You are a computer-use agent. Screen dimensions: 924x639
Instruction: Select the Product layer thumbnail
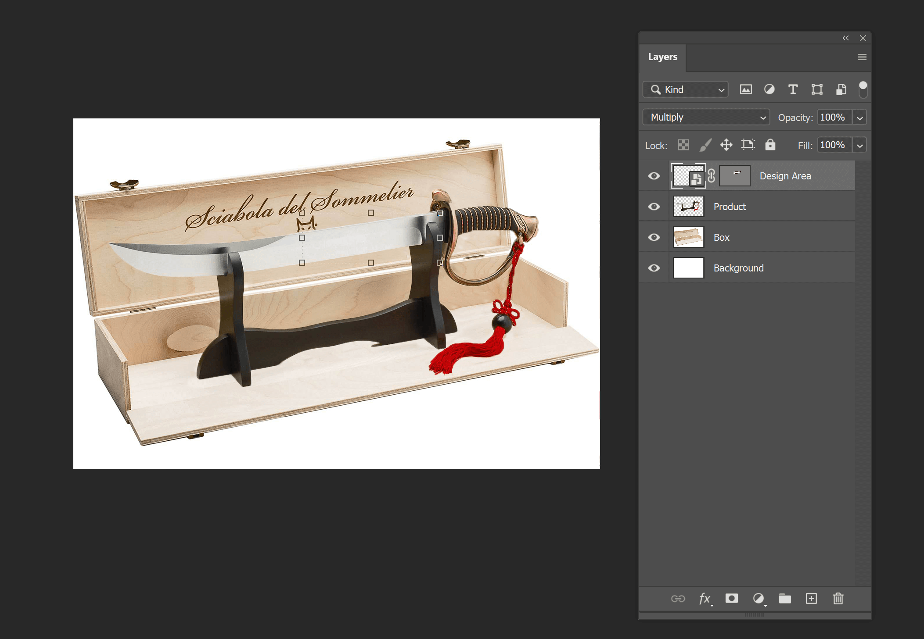coord(688,207)
